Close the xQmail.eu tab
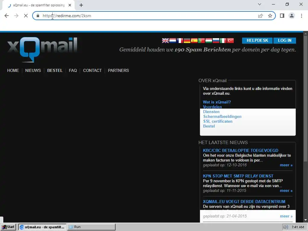Viewport: 308px width, 231px height. (70, 5)
